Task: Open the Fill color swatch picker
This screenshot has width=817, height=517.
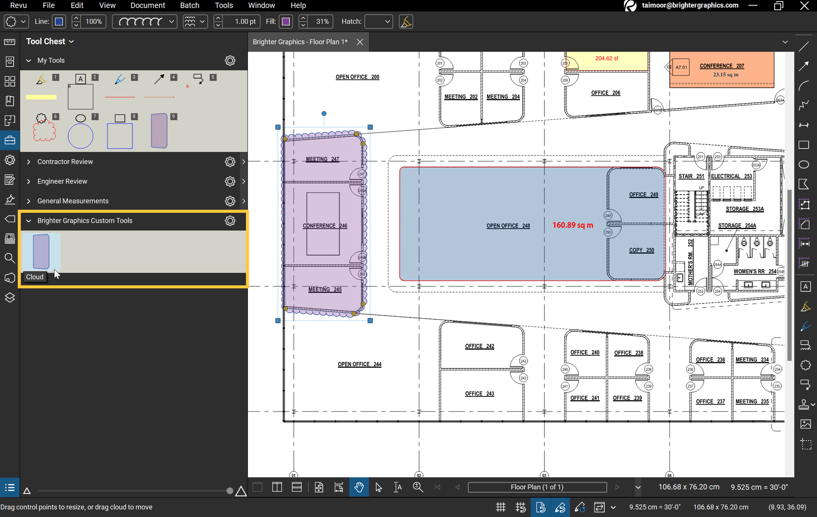Action: point(286,21)
